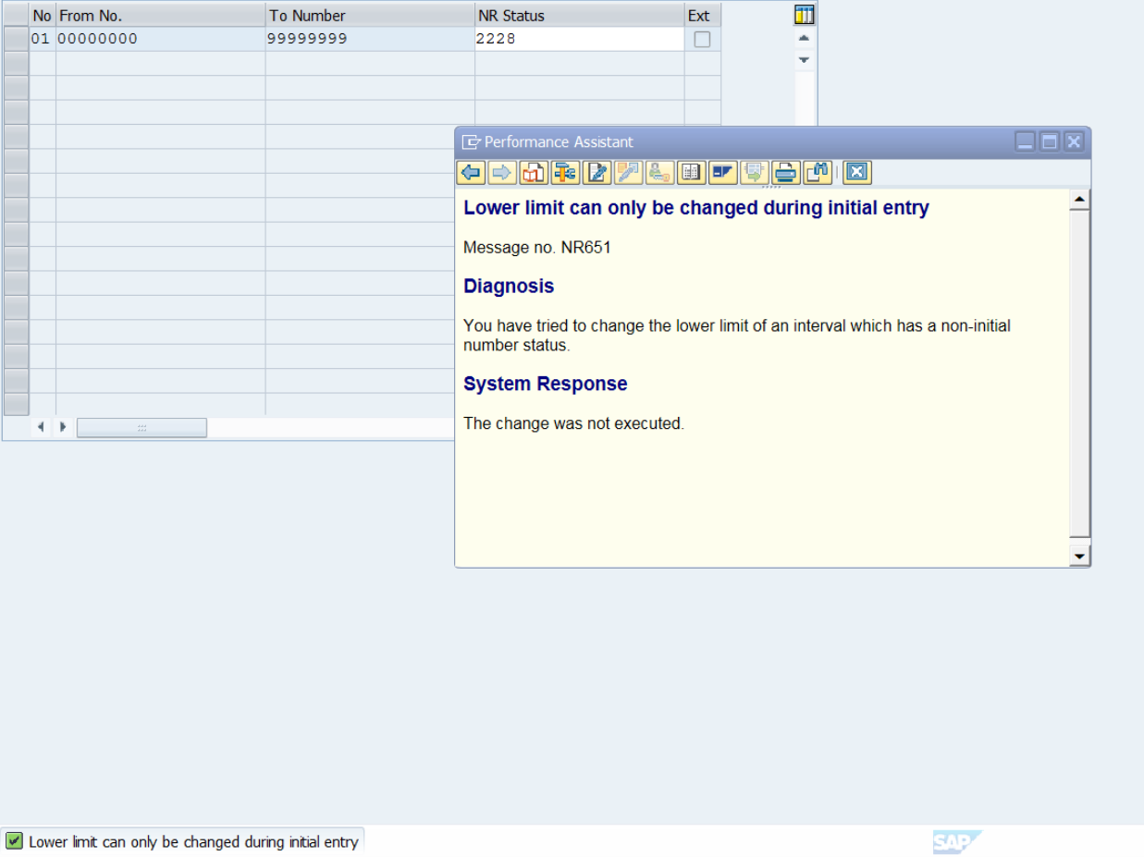Click the interval number 01 cell
This screenshot has height=857, width=1144.
(x=43, y=39)
